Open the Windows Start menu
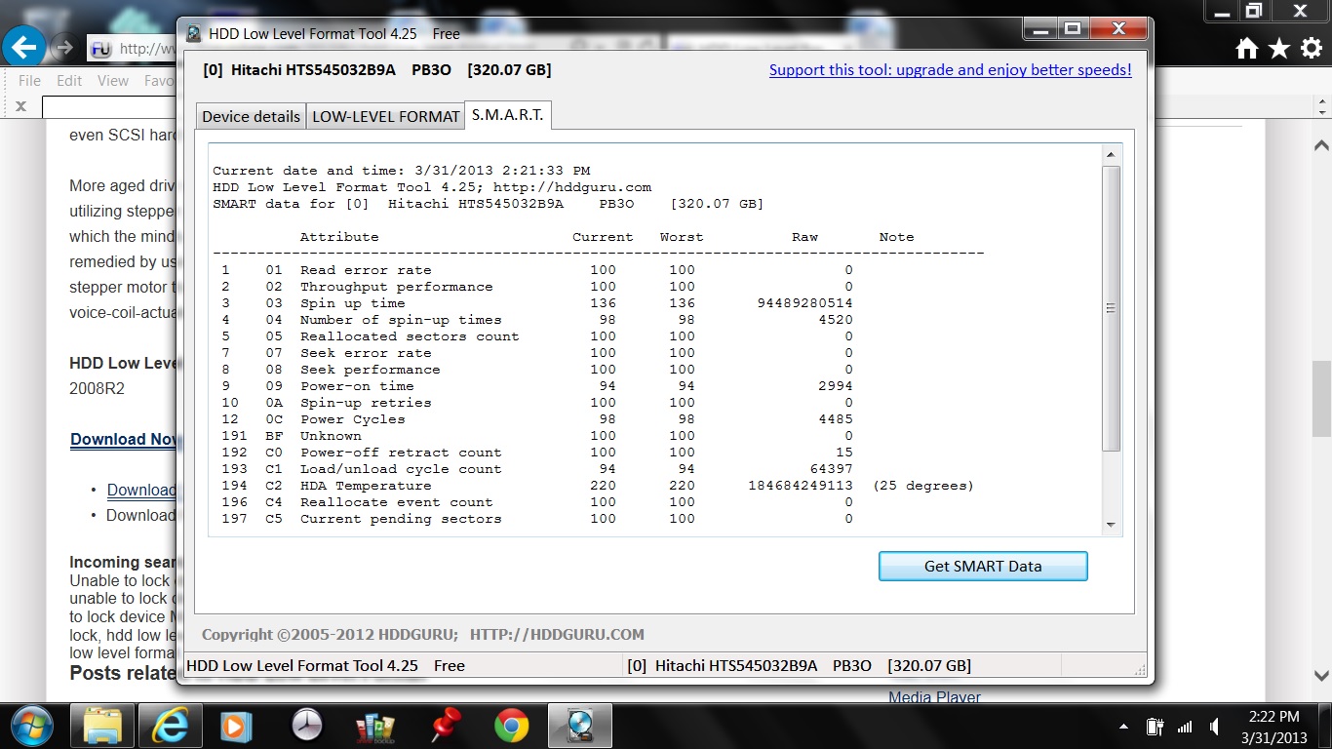 tap(32, 726)
